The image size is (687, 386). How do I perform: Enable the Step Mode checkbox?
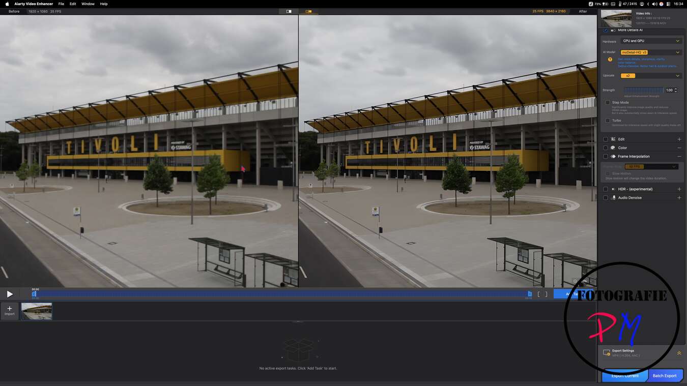608,103
